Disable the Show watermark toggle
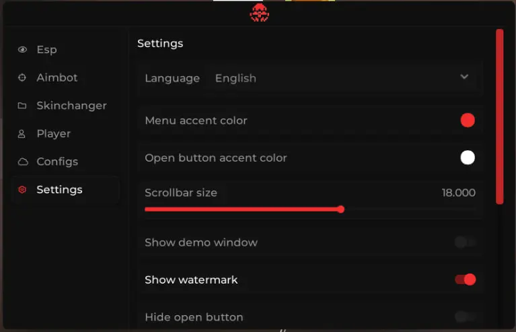Image resolution: width=516 pixels, height=332 pixels. tap(466, 279)
